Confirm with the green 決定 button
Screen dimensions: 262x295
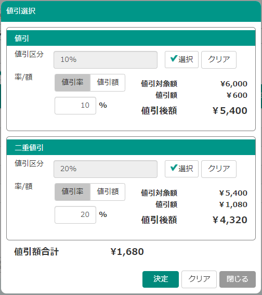(161, 279)
